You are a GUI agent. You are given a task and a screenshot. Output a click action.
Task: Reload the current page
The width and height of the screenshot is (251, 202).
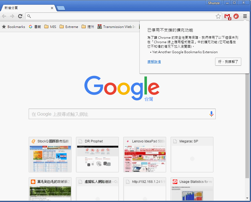click(20, 16)
